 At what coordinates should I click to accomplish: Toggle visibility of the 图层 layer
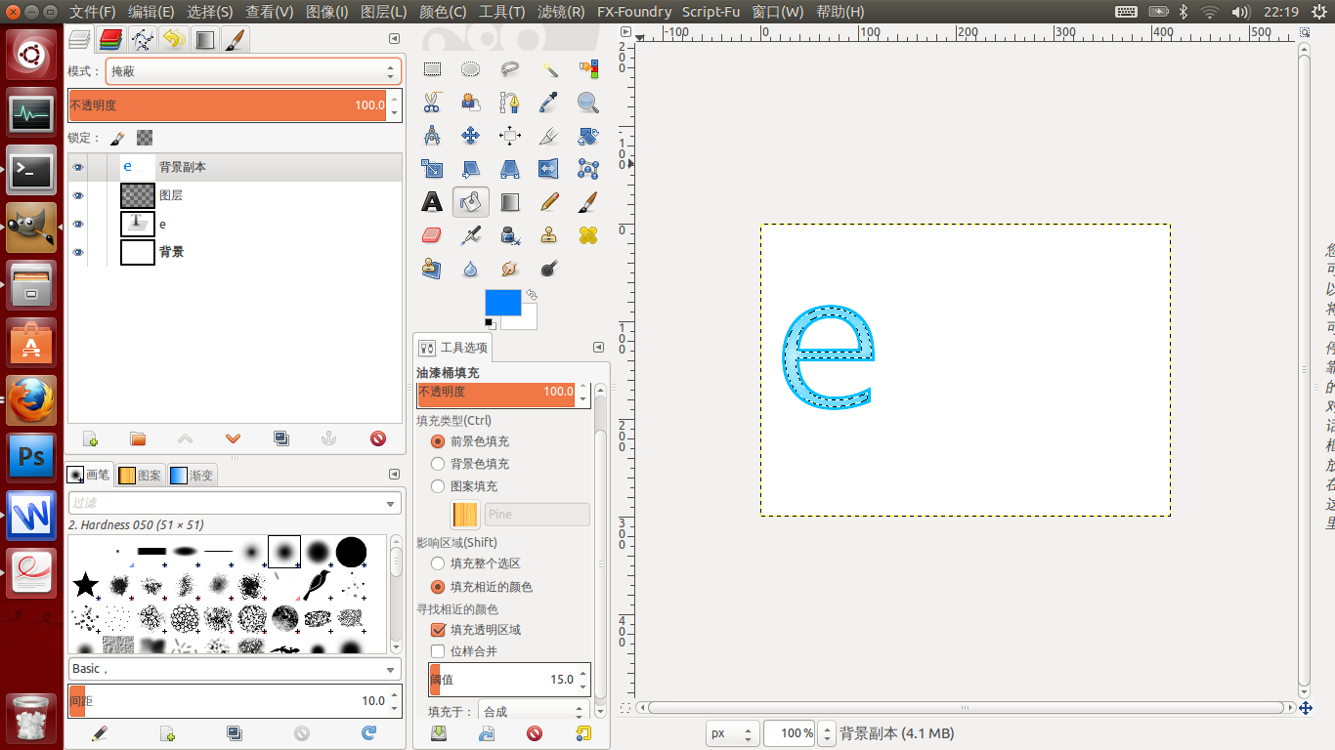[78, 195]
